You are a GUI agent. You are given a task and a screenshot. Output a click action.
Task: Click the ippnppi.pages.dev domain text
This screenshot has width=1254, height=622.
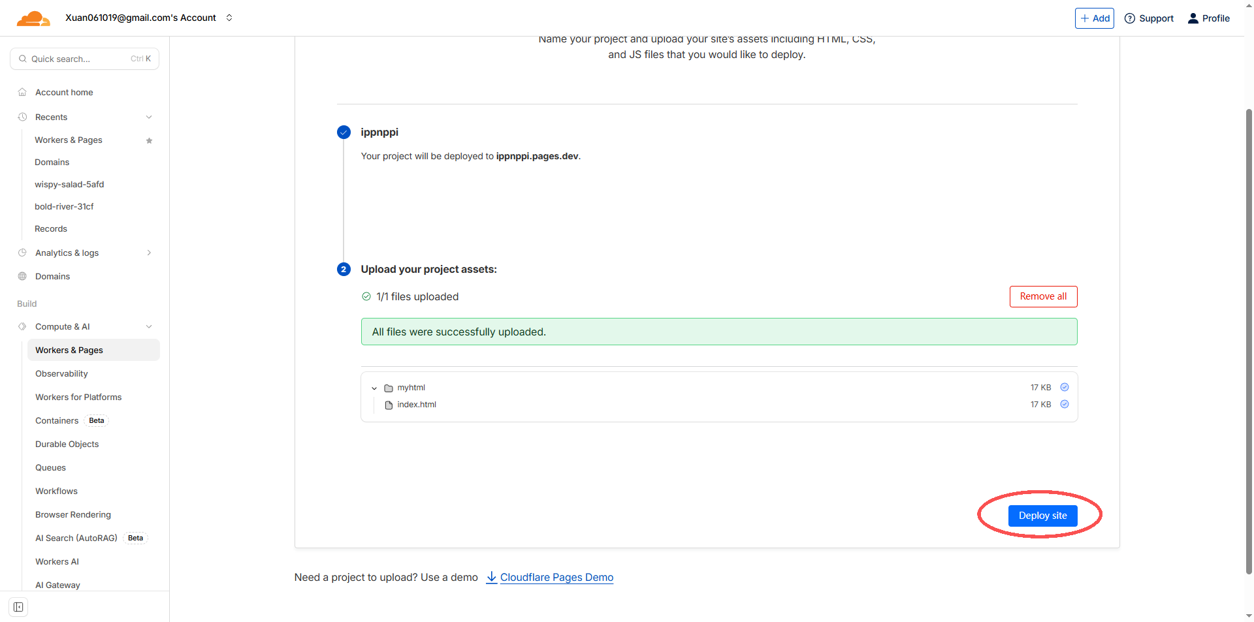(x=537, y=156)
